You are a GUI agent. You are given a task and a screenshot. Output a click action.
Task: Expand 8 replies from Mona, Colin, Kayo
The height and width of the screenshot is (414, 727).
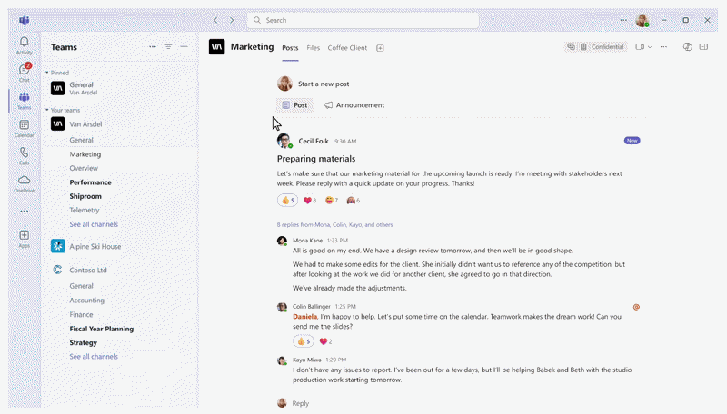pyautogui.click(x=334, y=224)
